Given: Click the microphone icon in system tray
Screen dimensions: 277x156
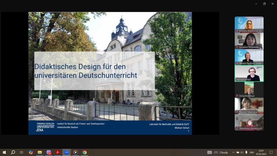Looking at the screenshot, I should coord(246,152).
